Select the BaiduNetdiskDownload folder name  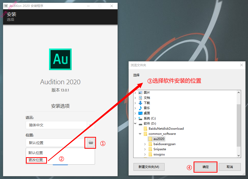[166, 129]
